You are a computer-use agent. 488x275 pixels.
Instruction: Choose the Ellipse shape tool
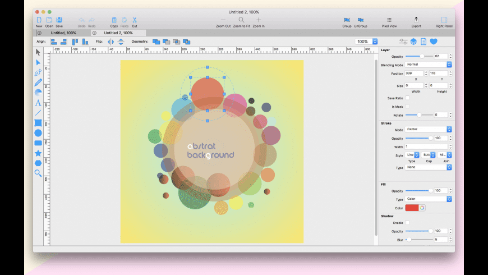tap(38, 133)
